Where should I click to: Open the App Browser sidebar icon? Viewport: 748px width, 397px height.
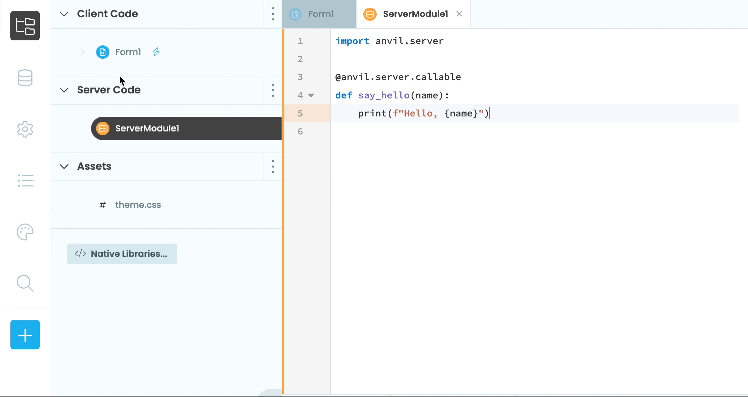[25, 26]
